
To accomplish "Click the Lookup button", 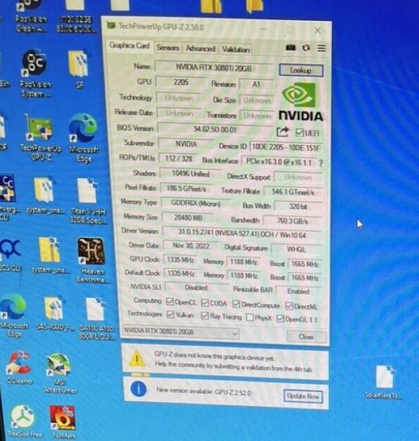I will [x=300, y=70].
